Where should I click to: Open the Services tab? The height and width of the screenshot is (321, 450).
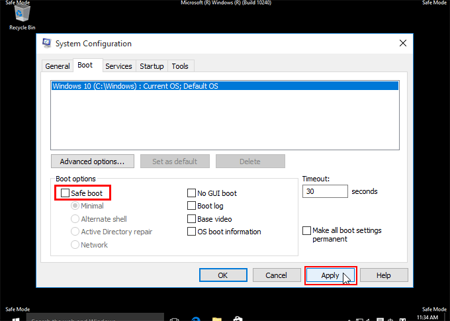(118, 66)
